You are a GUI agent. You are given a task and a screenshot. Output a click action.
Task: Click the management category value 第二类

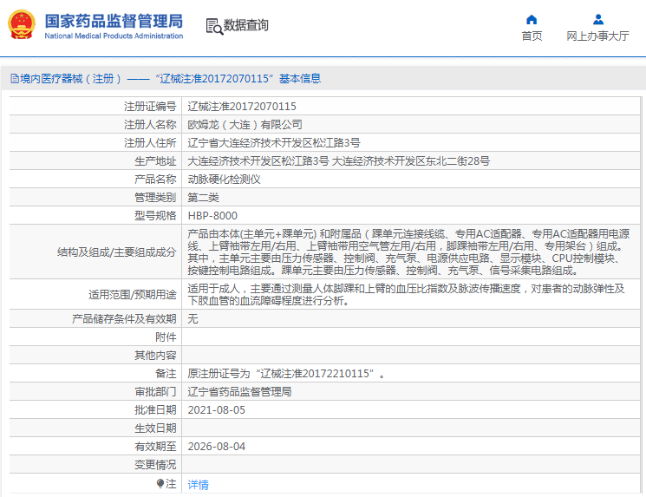coord(204,198)
